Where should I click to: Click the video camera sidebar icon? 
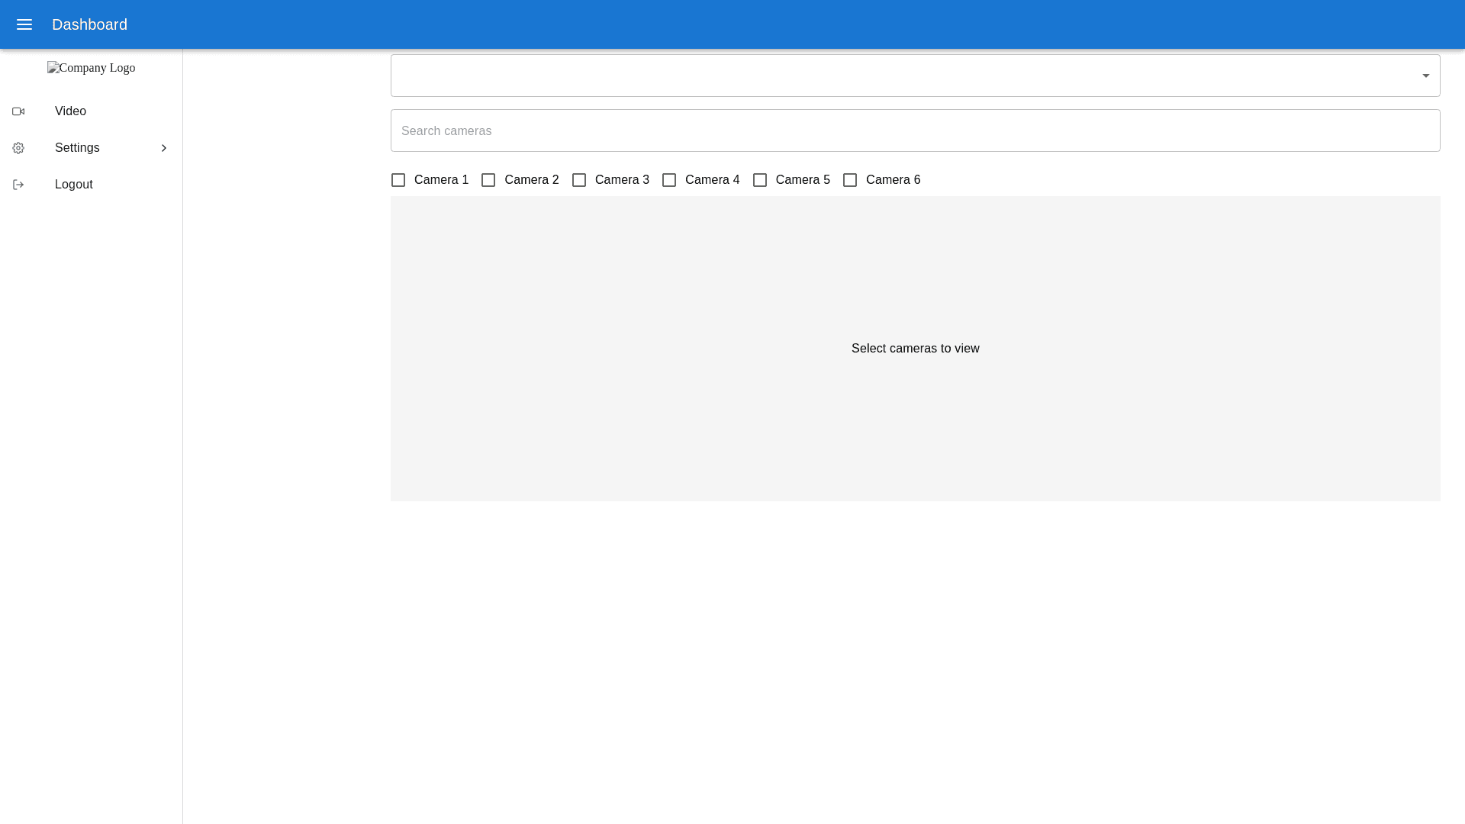(x=18, y=111)
